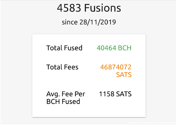176x125 pixels.
Task: Click the word "Fusions" in the heading
Action: [x=103, y=8]
